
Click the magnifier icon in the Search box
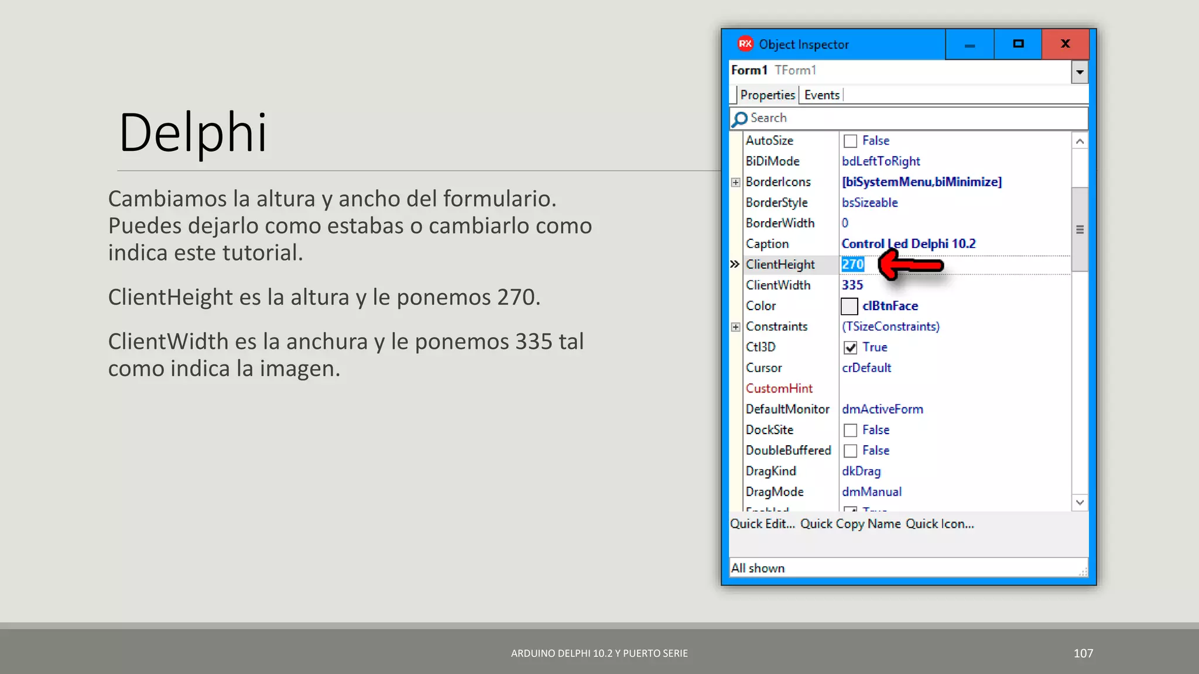740,119
